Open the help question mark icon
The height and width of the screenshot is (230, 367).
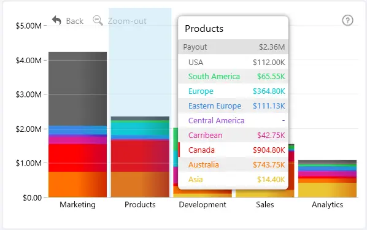(x=347, y=20)
